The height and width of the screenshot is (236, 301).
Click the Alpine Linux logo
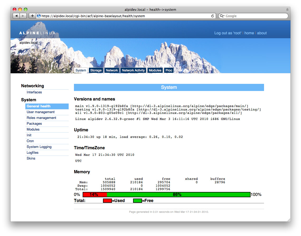pos(37,33)
